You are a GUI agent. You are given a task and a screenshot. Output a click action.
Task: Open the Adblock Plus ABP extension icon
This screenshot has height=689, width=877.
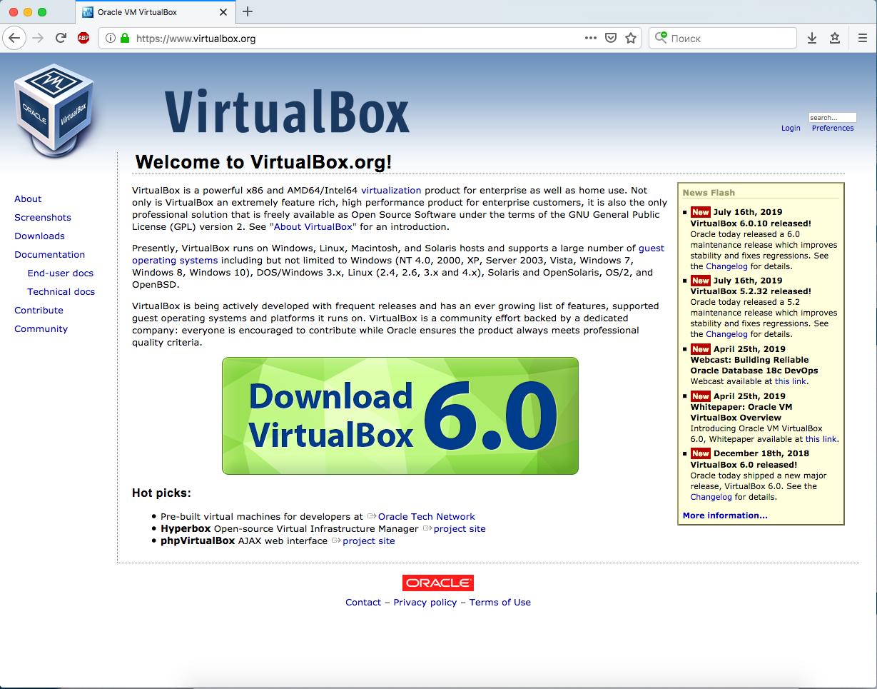click(x=83, y=38)
